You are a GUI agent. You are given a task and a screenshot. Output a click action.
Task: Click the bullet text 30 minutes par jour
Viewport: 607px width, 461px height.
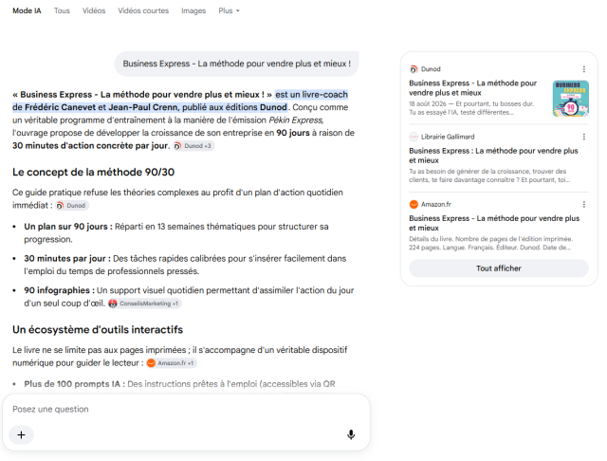(x=67, y=259)
